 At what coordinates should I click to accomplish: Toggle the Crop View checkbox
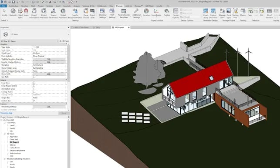[x=34, y=83]
